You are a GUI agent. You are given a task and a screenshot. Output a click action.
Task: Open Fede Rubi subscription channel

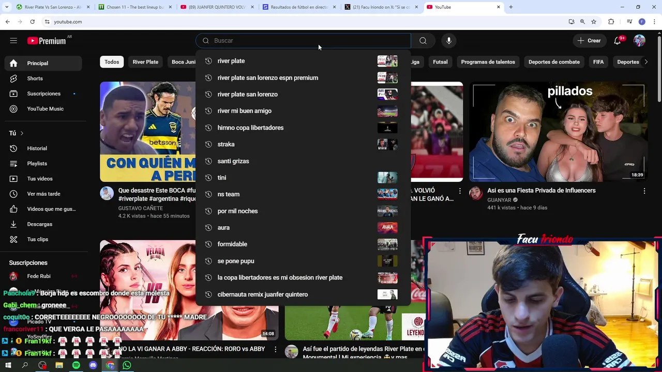coord(43,276)
